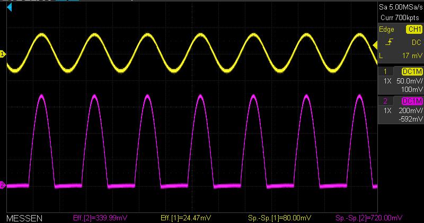This screenshot has height=223, width=424.
Task: Click the yellow channel 1 ground marker
Action: (x=3, y=54)
